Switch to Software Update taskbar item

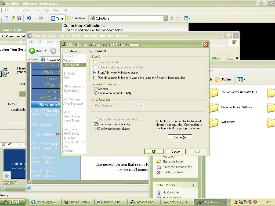[x=144, y=202]
